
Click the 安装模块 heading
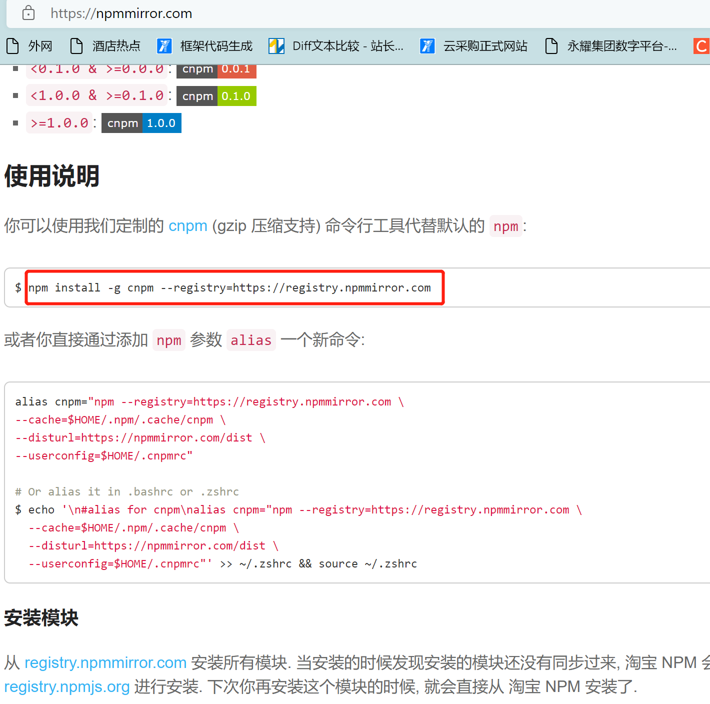(x=41, y=618)
